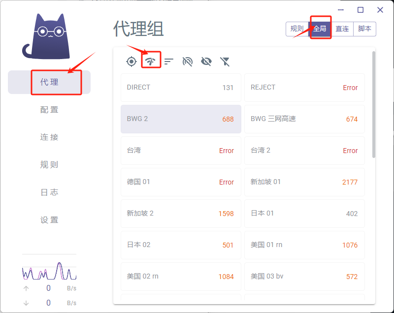This screenshot has height=313, width=394.
Task: Select the 台湾 2 proxy card
Action: 304,151
